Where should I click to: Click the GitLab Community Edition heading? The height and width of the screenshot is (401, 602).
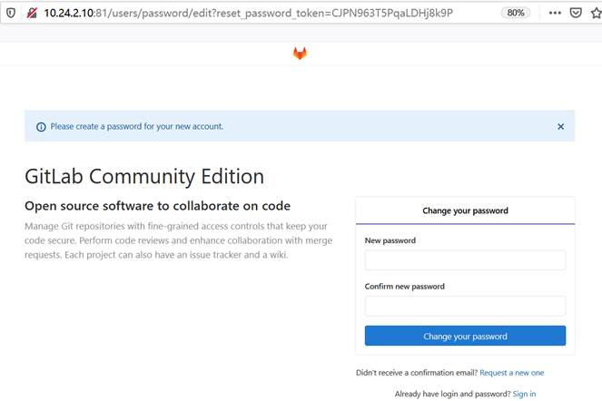(x=144, y=176)
